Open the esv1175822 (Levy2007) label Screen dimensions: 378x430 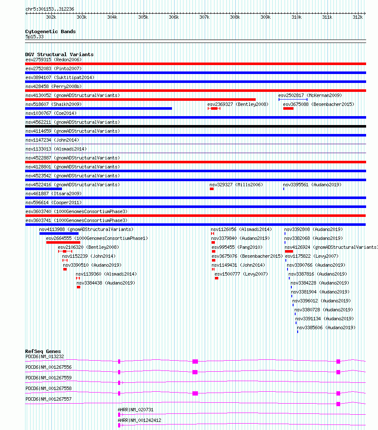312,256
